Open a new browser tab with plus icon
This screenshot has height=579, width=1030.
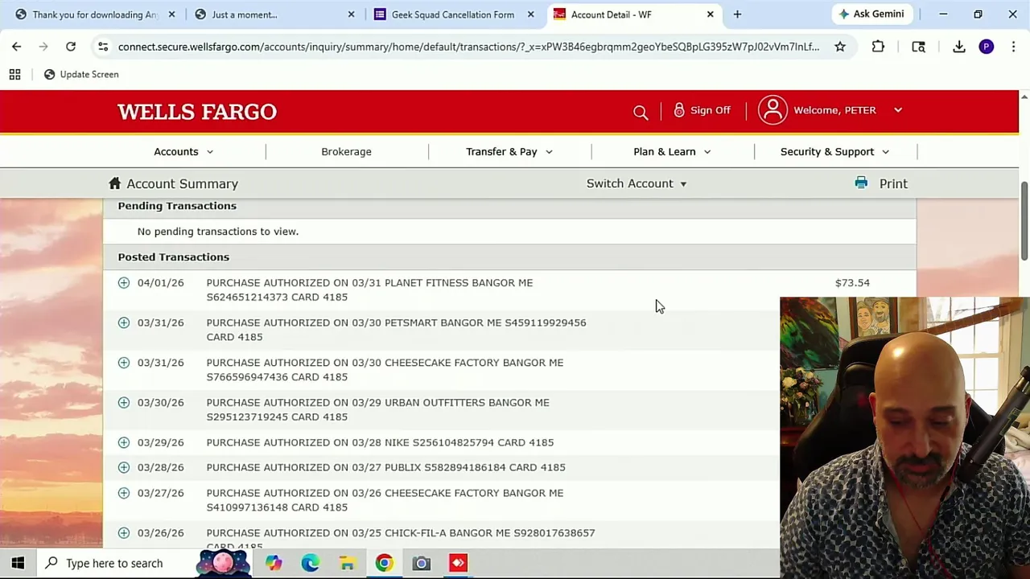click(x=737, y=14)
